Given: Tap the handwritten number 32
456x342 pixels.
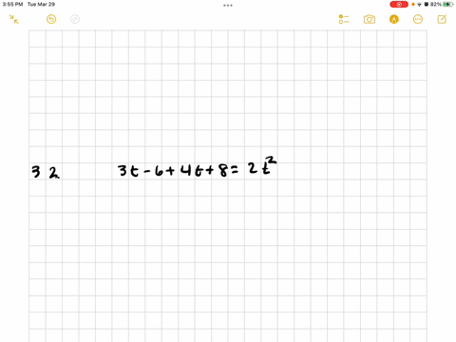Looking at the screenshot, I should (46, 172).
